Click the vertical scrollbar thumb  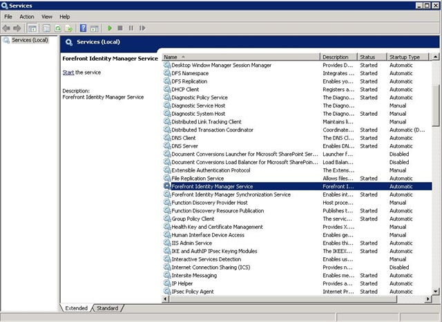[436, 105]
